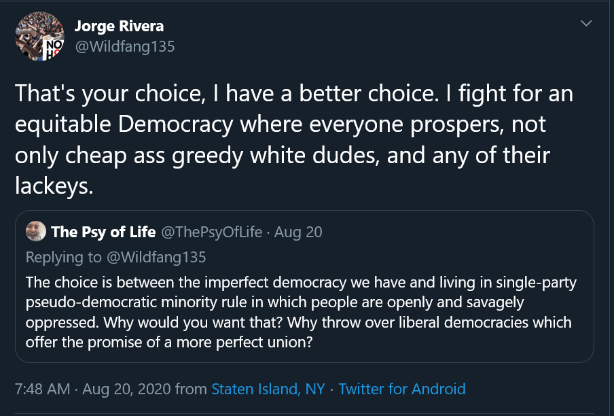The image size is (614, 416).
Task: Click the word "lackeys." ending the tweet
Action: [x=53, y=186]
